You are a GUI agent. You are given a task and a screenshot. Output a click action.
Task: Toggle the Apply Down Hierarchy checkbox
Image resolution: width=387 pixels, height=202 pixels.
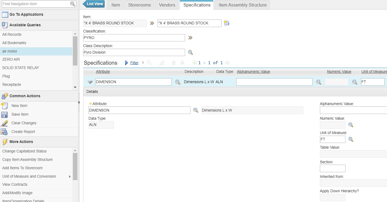point(332,198)
